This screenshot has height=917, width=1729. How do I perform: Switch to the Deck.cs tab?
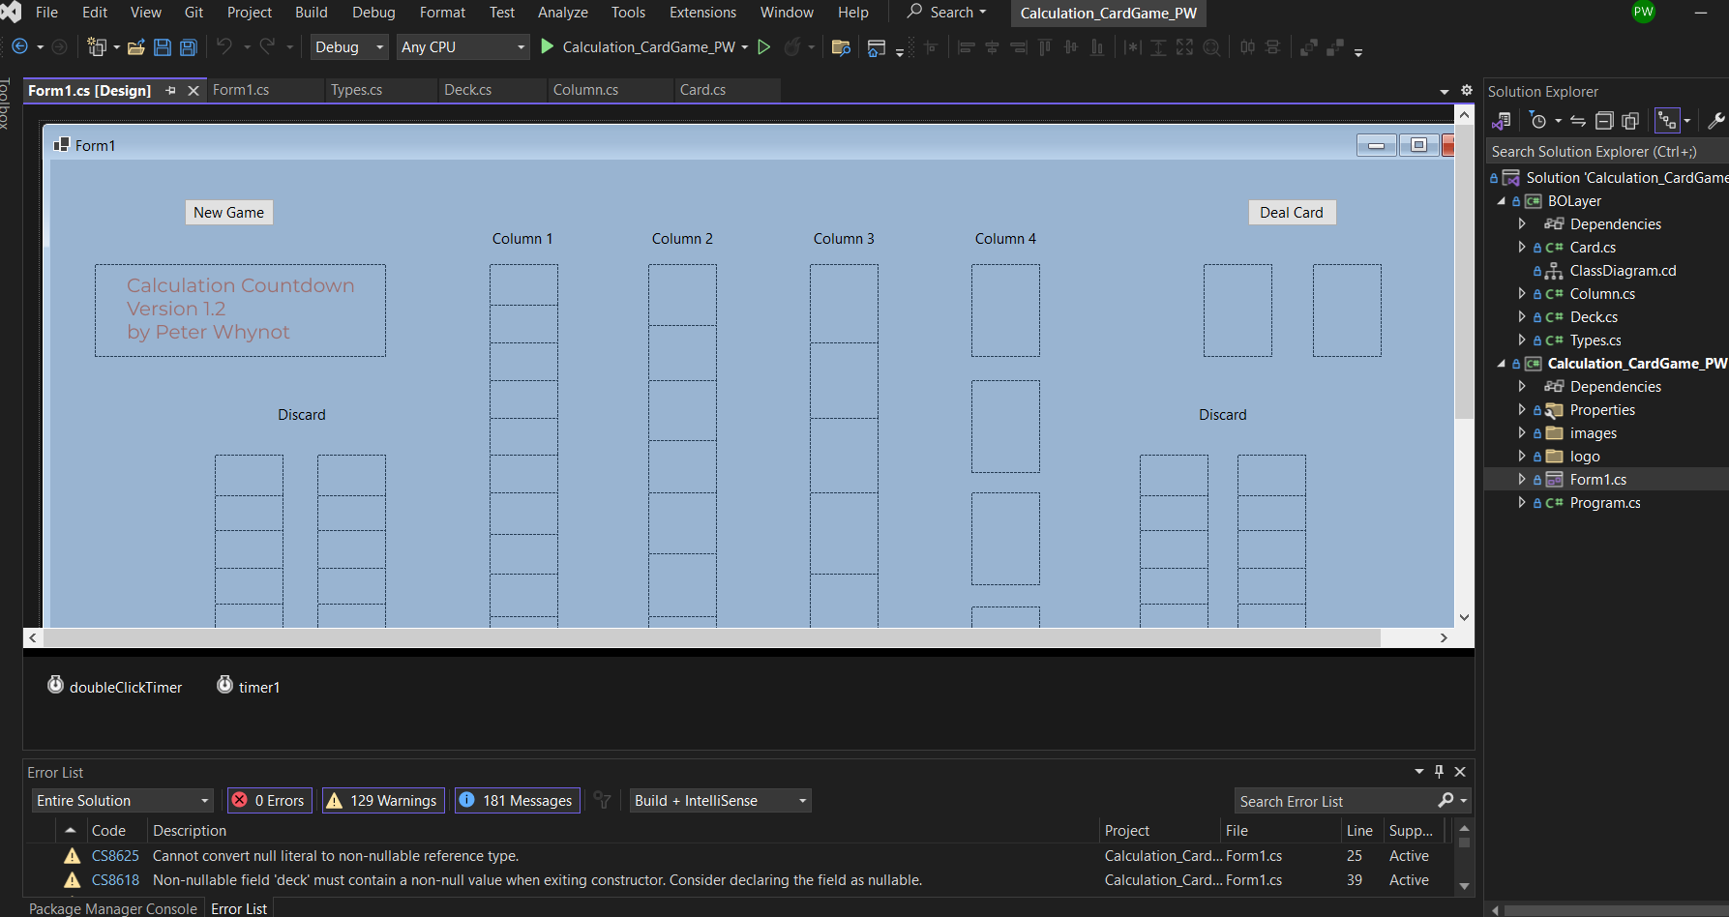[x=468, y=90]
